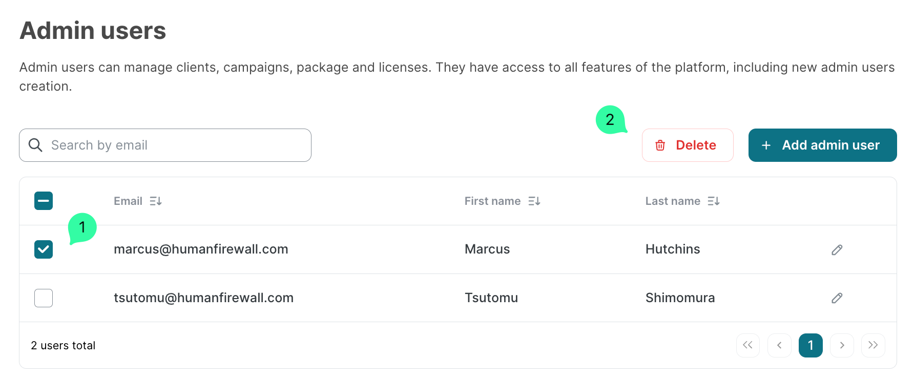
Task: Sort the table by First name
Action: (534, 201)
